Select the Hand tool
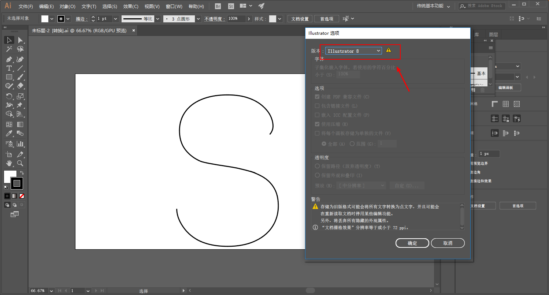This screenshot has width=549, height=295. (9, 163)
